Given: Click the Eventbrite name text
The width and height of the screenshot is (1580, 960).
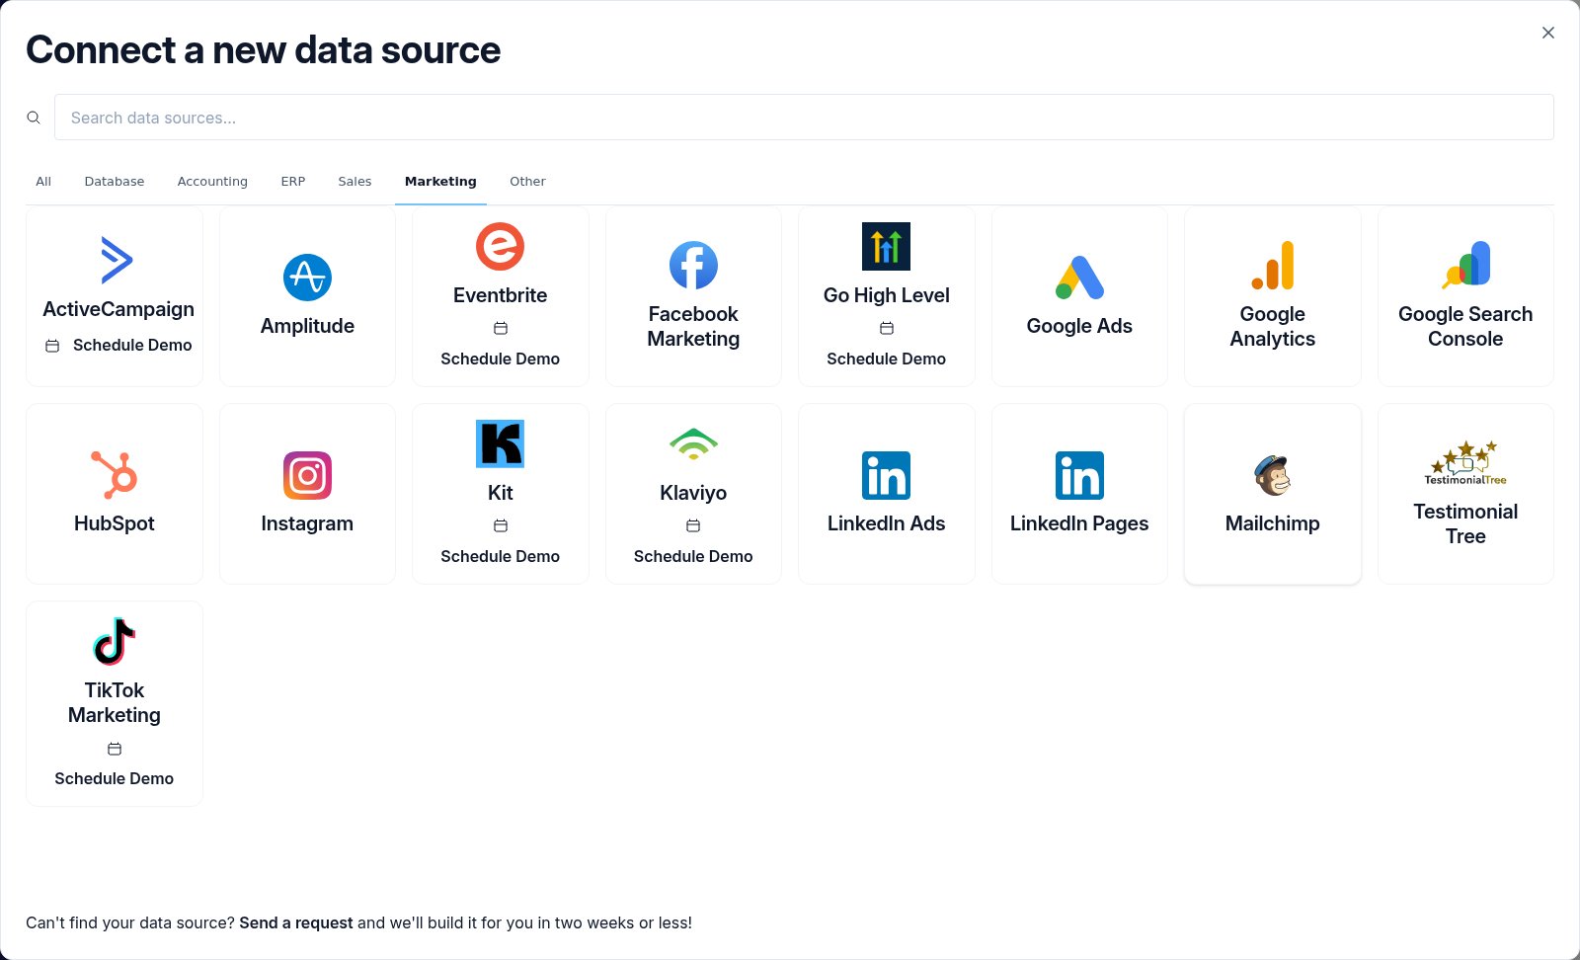Looking at the screenshot, I should [500, 295].
